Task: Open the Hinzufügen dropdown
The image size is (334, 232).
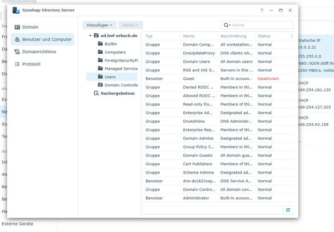Action: coord(99,25)
